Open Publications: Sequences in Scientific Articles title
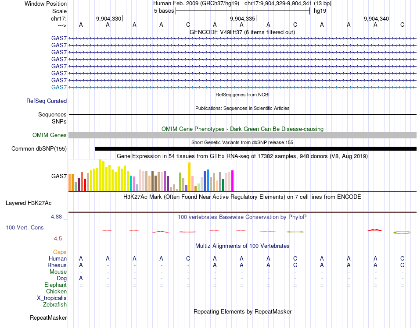This screenshot has width=417, height=328. 242,108
